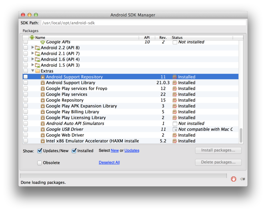Check the Android Auto API Simulators checkbox
Viewport: 266px width, 212px height.
point(26,123)
